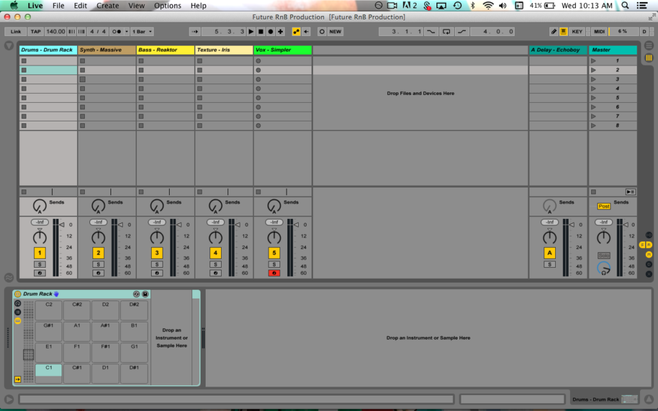Switch to Arrangement View using the selector
Screen dimensions: 658x411
(649, 46)
